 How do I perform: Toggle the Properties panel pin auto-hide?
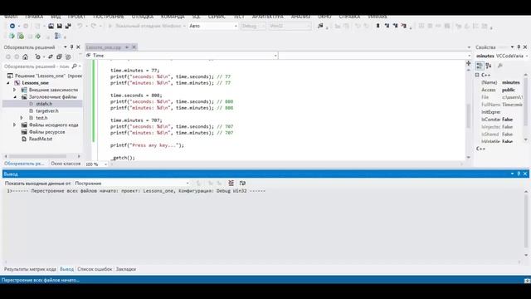pos(519,47)
